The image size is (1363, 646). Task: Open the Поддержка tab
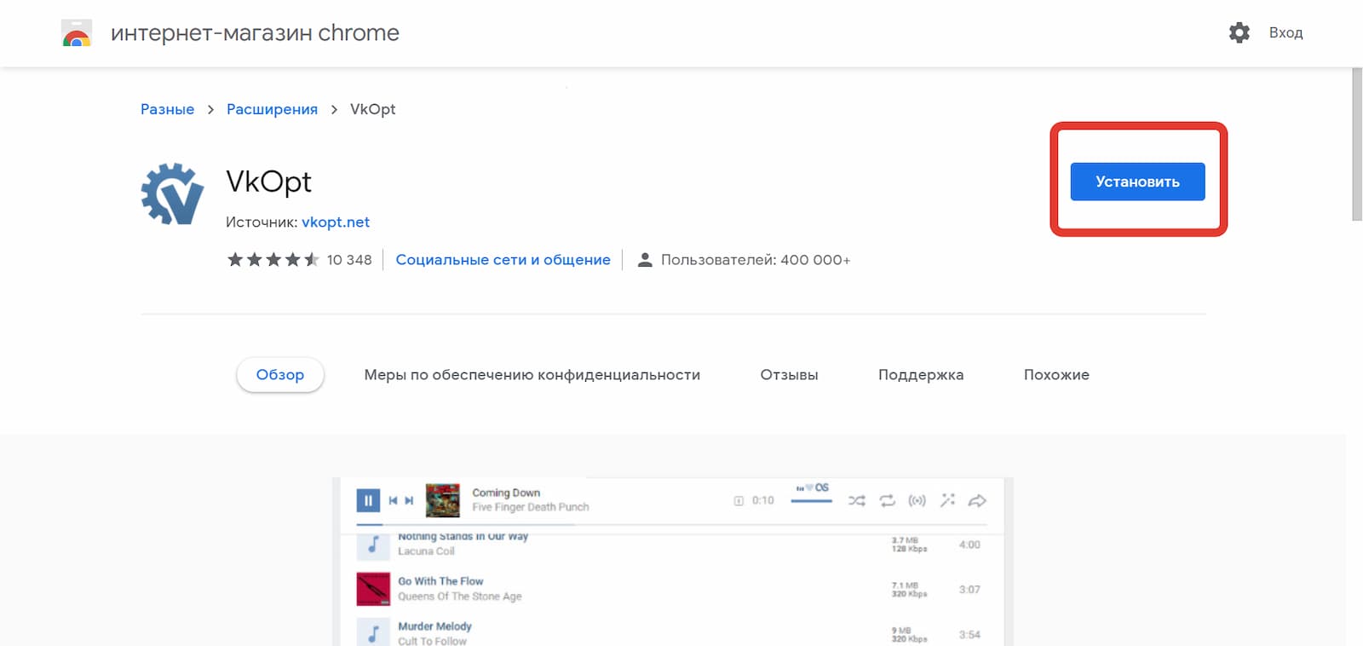(921, 375)
